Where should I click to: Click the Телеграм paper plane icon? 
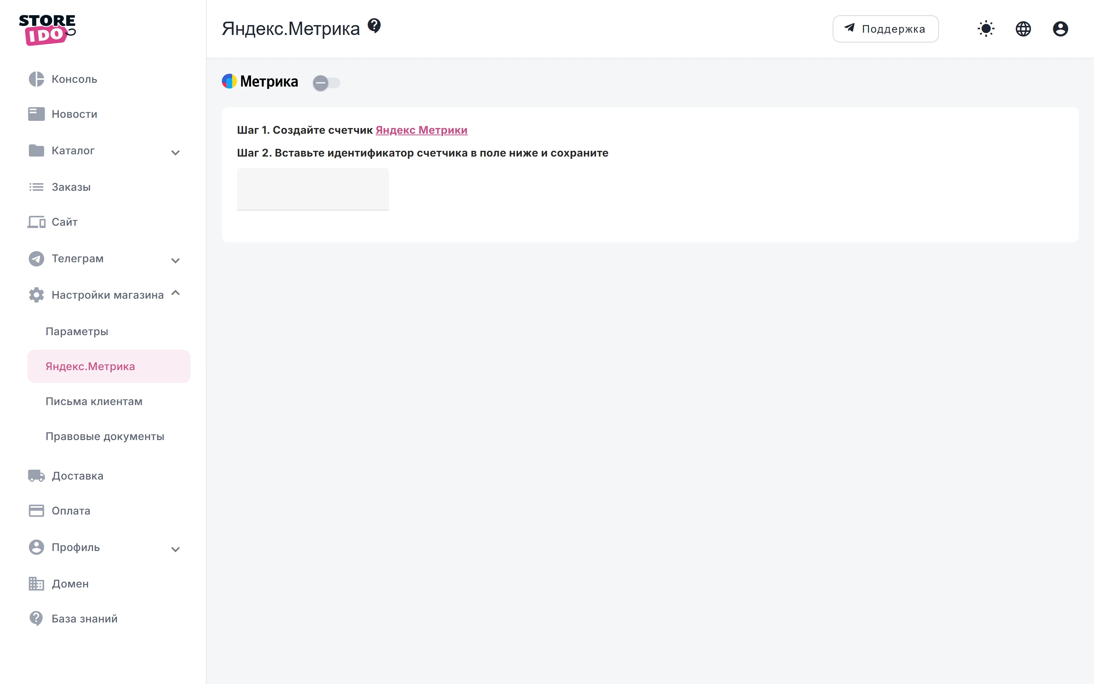point(36,258)
